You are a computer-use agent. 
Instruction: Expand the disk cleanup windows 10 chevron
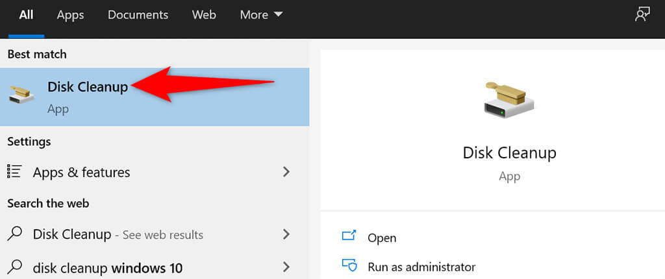tap(286, 267)
